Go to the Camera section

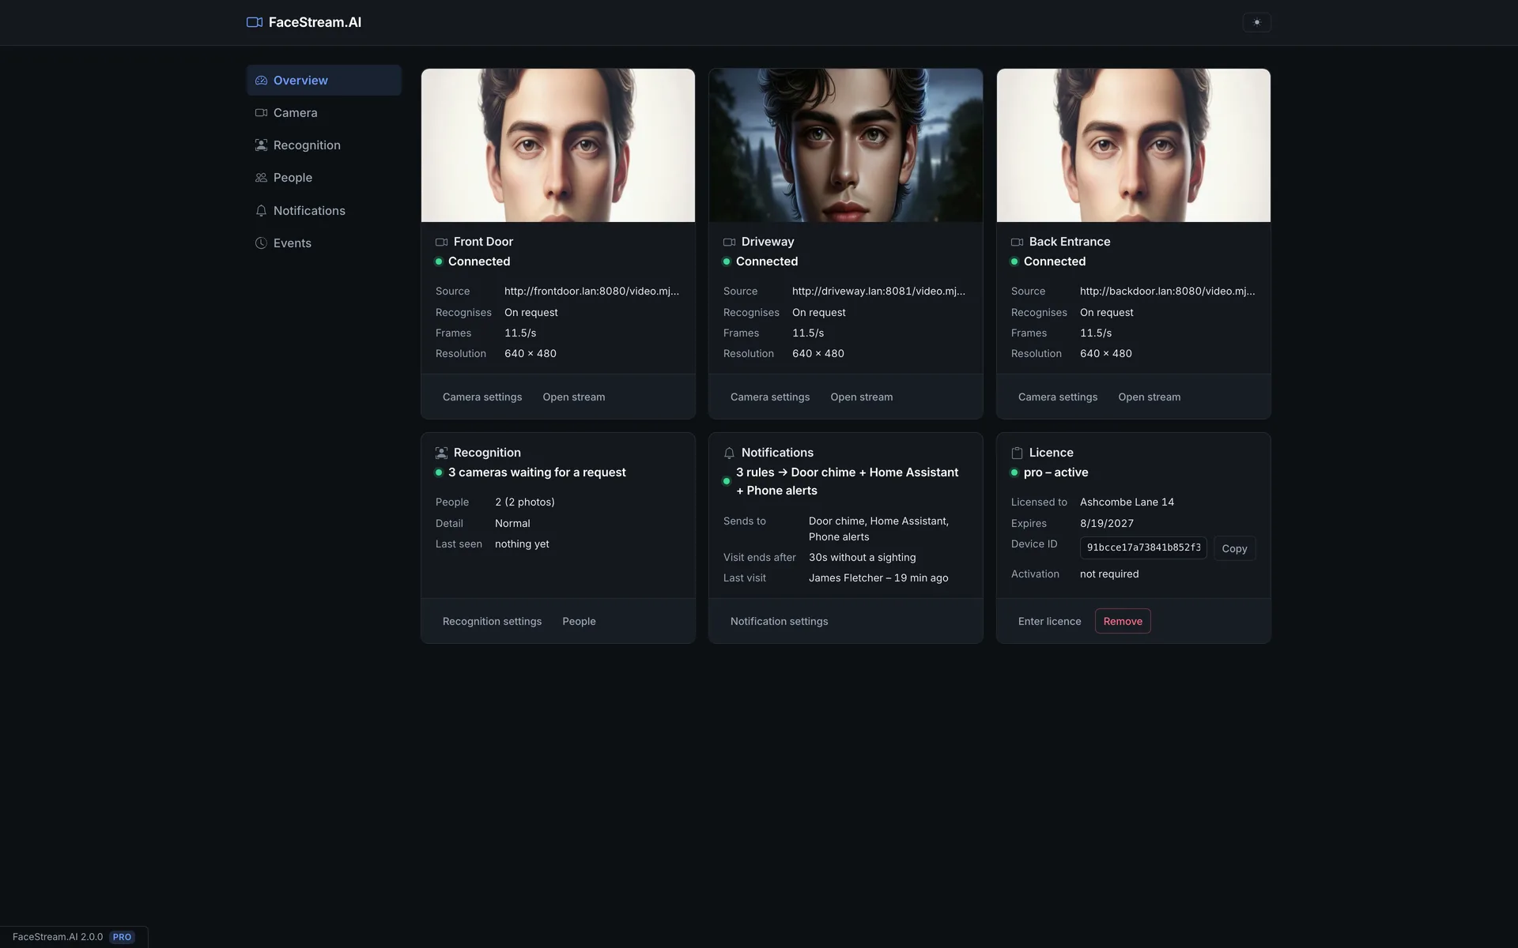tap(324, 113)
